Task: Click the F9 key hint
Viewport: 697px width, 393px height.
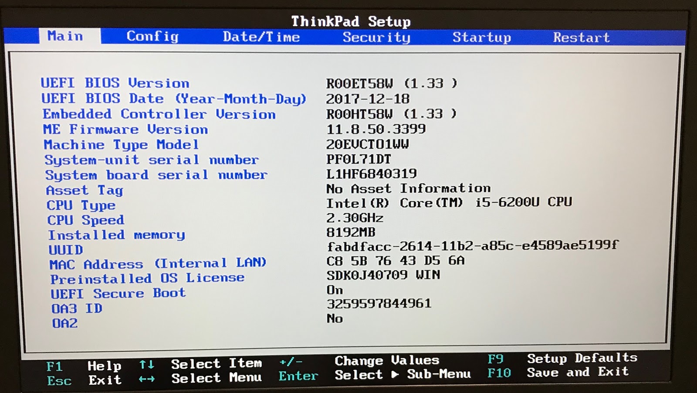Action: pyautogui.click(x=495, y=359)
